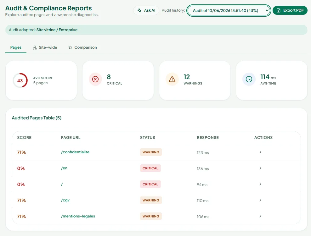Expand the /en row chevron

[x=260, y=168]
